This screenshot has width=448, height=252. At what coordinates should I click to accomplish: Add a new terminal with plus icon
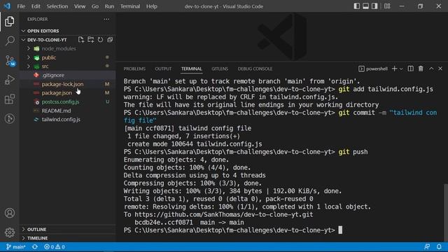click(x=395, y=69)
